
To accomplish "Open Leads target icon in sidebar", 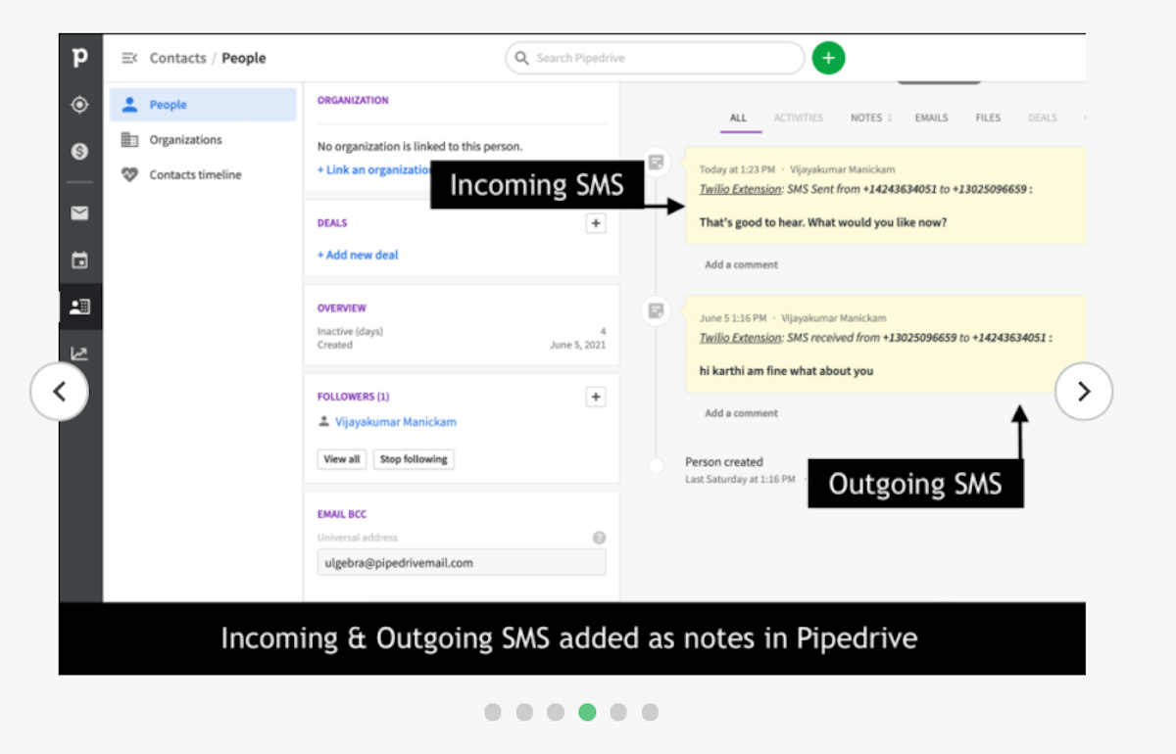I will tap(80, 105).
